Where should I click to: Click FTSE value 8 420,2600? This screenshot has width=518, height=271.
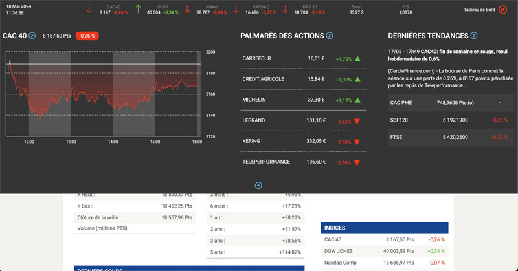click(x=455, y=137)
